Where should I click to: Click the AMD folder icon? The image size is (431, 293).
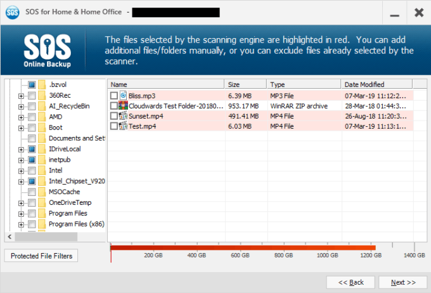[42, 117]
